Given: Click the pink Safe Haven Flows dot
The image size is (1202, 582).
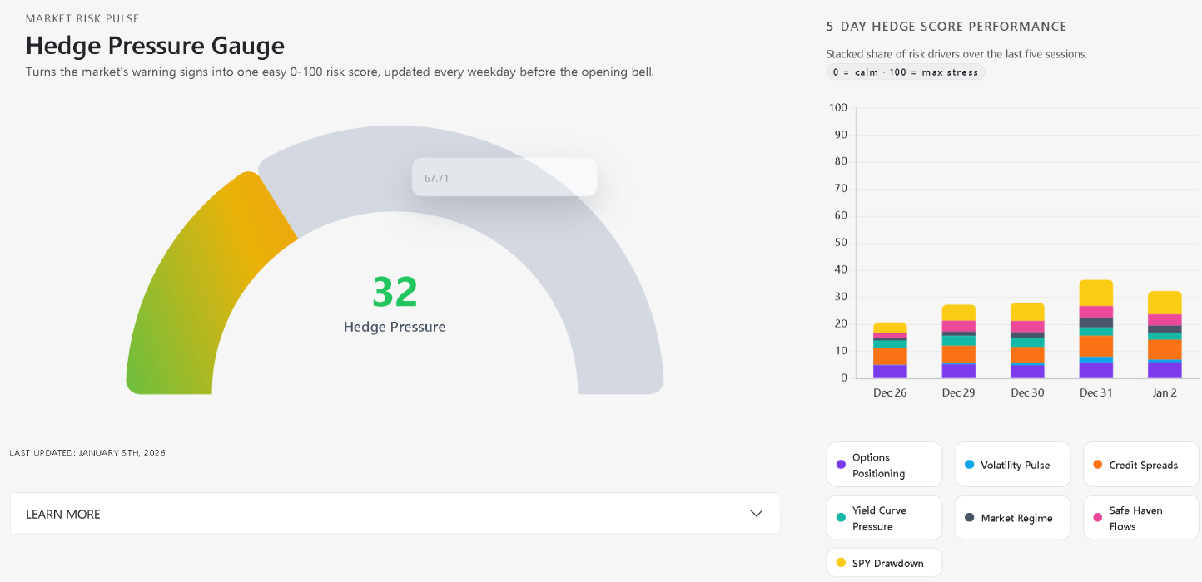Looking at the screenshot, I should tap(1097, 517).
